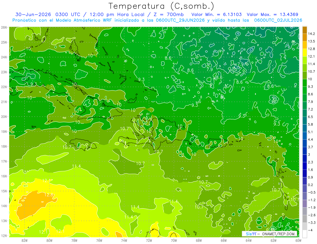Click the longitude axis label "60W"
The width and height of the screenshot is (317, 244).
(x=298, y=240)
